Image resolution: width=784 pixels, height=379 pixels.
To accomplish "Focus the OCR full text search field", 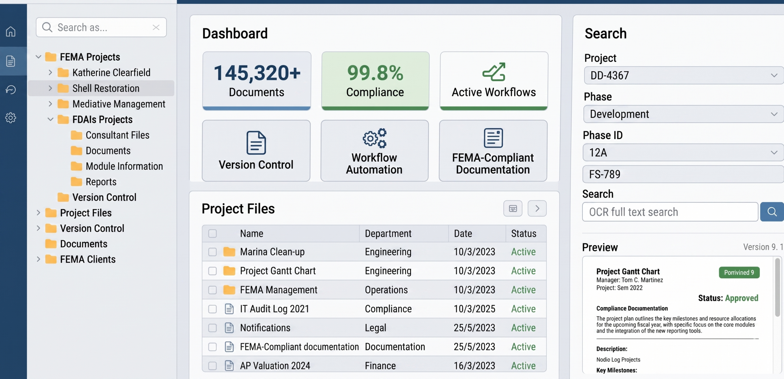I will coord(670,212).
